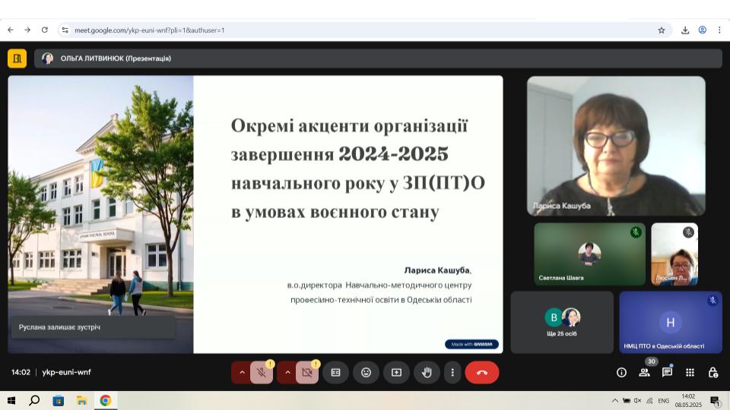This screenshot has width=730, height=410.
Task: Open the three-dot more options menu
Action: (x=452, y=372)
